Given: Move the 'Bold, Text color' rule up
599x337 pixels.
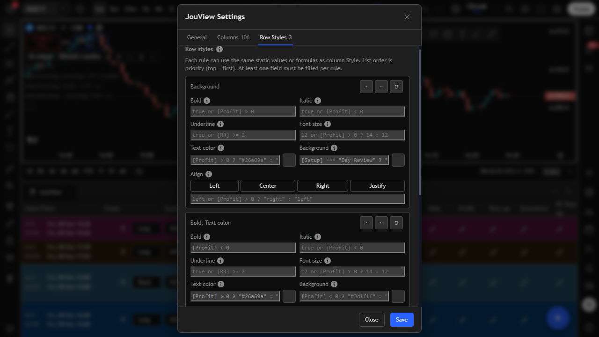Looking at the screenshot, I should (x=366, y=223).
